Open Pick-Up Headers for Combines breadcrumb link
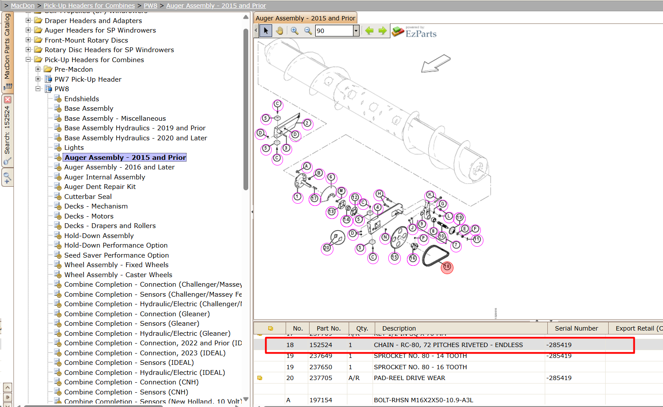 pos(89,6)
